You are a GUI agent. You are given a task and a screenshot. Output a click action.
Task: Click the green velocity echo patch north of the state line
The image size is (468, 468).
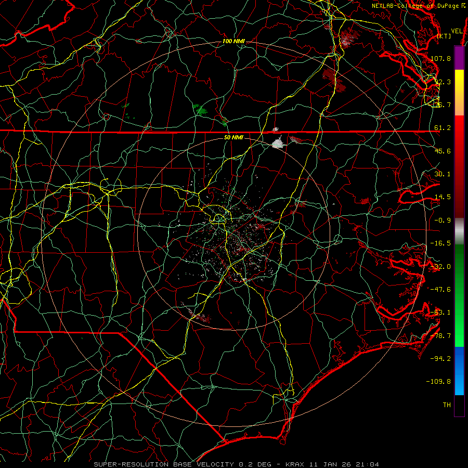200,110
